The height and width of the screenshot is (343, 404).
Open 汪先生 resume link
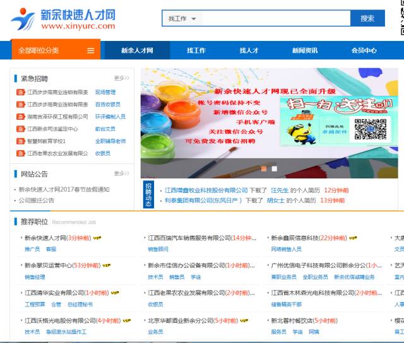pos(280,190)
